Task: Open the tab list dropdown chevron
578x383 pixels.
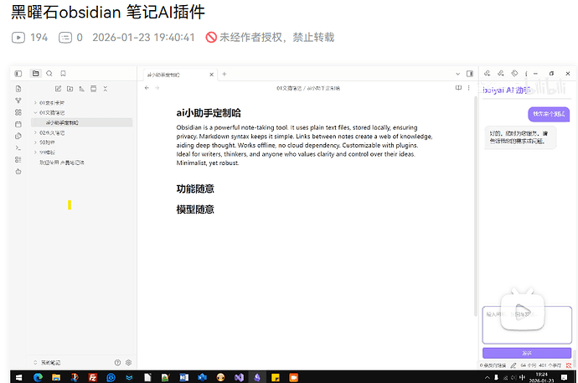Action: click(458, 74)
